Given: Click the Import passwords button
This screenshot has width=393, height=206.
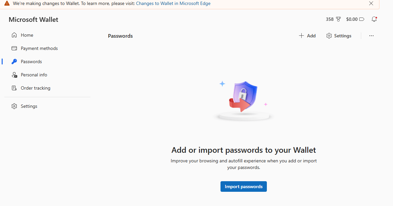Looking at the screenshot, I should tap(243, 186).
